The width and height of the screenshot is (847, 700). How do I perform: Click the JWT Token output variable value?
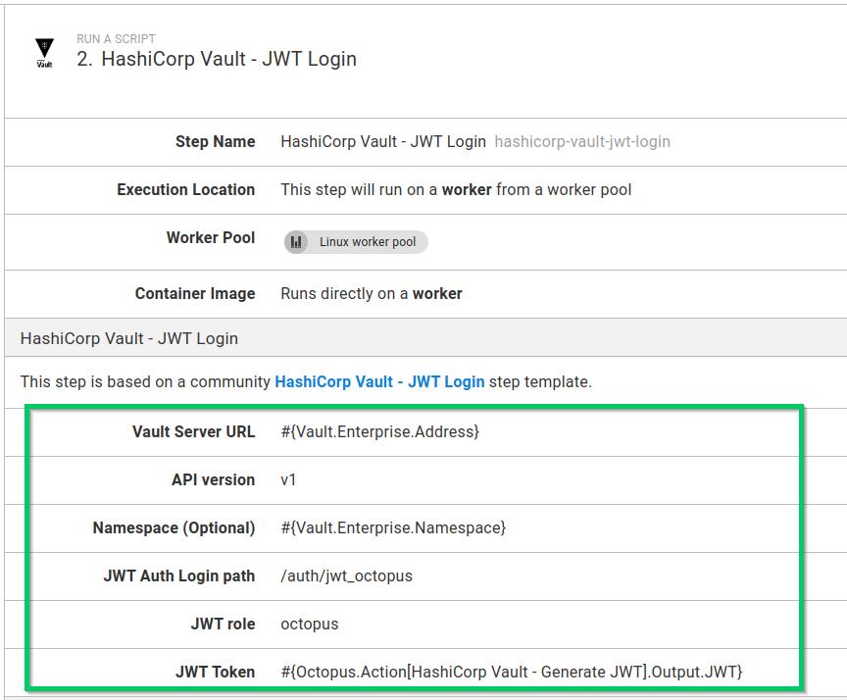coord(509,672)
